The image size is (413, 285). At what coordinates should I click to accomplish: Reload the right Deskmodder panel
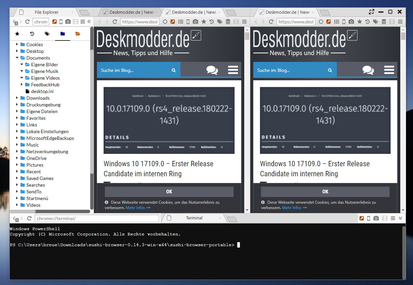coord(271,22)
